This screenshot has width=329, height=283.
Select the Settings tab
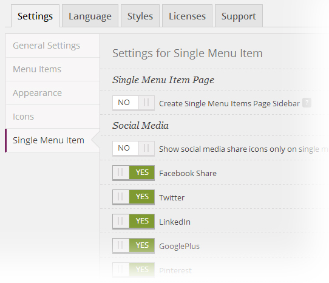click(35, 16)
